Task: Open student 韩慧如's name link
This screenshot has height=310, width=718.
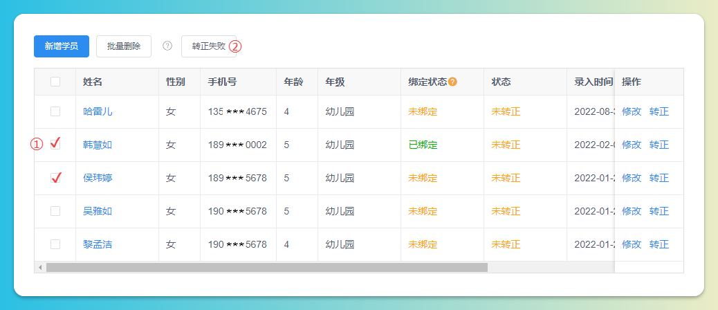Action: (98, 145)
